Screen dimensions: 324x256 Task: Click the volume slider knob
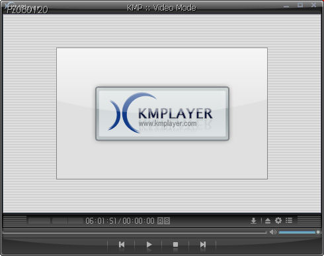tap(318, 232)
